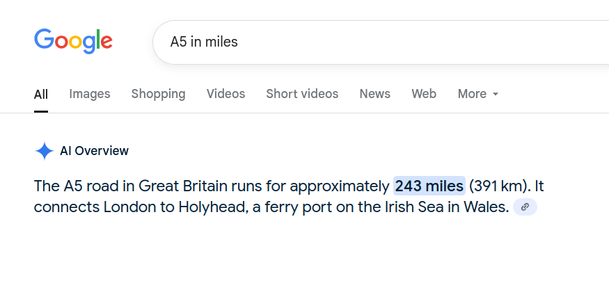Click the (391 km) conversion text
Image resolution: width=609 pixels, height=306 pixels.
[500, 186]
